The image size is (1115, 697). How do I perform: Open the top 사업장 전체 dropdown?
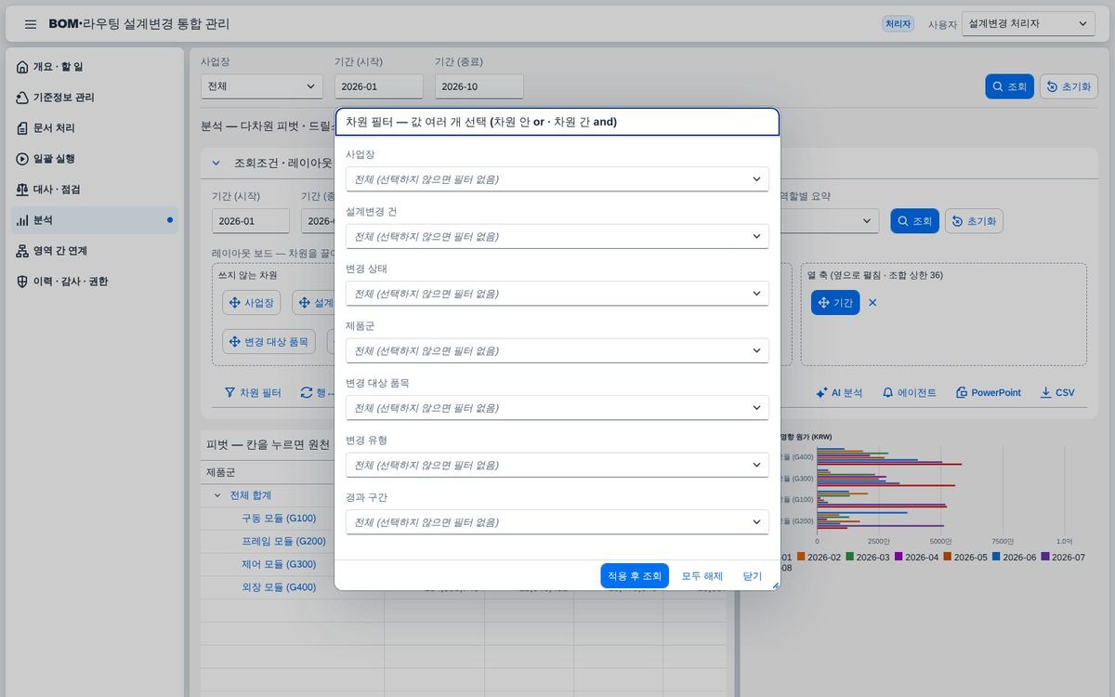262,86
